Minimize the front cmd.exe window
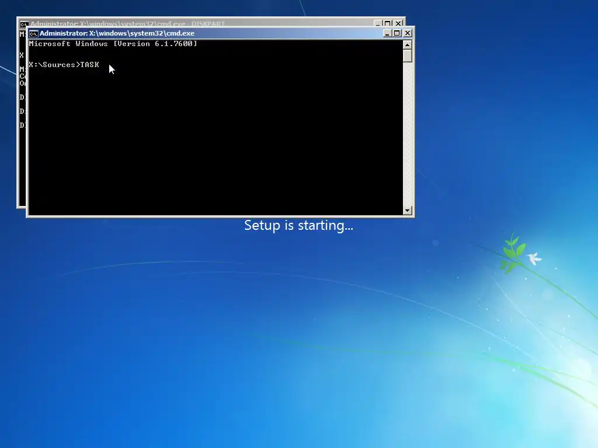 point(387,33)
